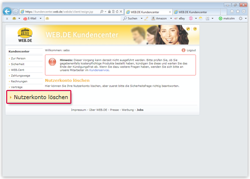Expand the toolbar settings gear dropdown arrow
250x179 pixels.
coord(246,19)
